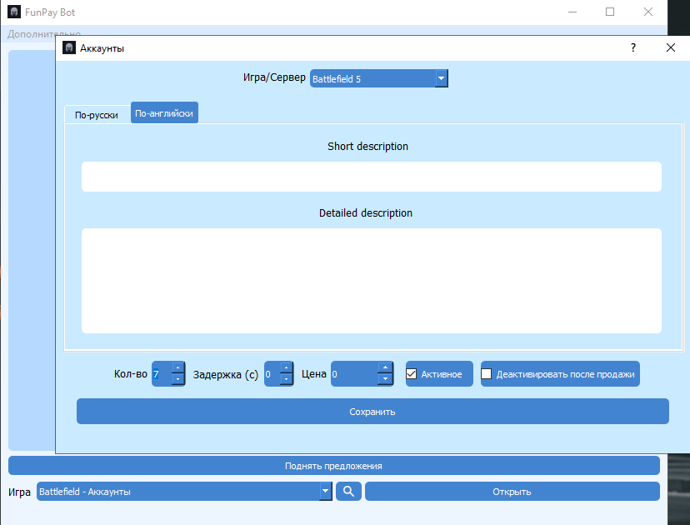690x525 pixels.
Task: Select the По-английски tab
Action: (164, 113)
